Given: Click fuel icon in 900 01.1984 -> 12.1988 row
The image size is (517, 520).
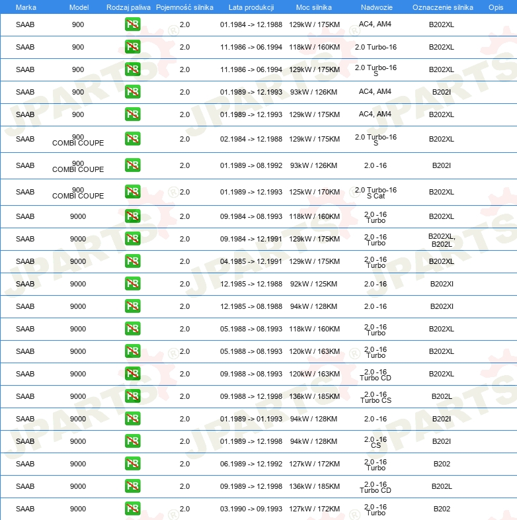Looking at the screenshot, I should click(x=133, y=24).
